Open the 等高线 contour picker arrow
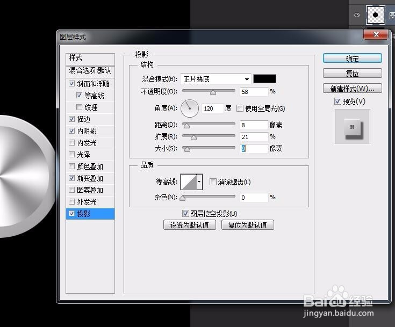Viewport: 395px width, 327px height. [199, 181]
